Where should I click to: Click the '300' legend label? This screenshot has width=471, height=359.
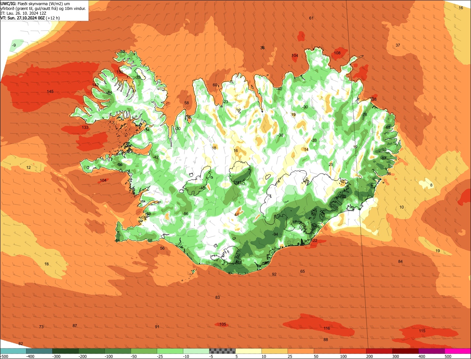[396, 356]
